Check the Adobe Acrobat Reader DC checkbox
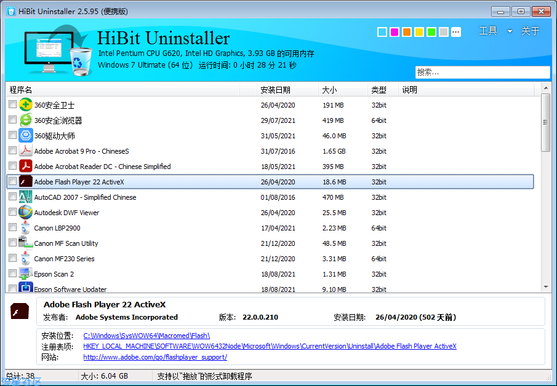The width and height of the screenshot is (557, 386). 12,166
